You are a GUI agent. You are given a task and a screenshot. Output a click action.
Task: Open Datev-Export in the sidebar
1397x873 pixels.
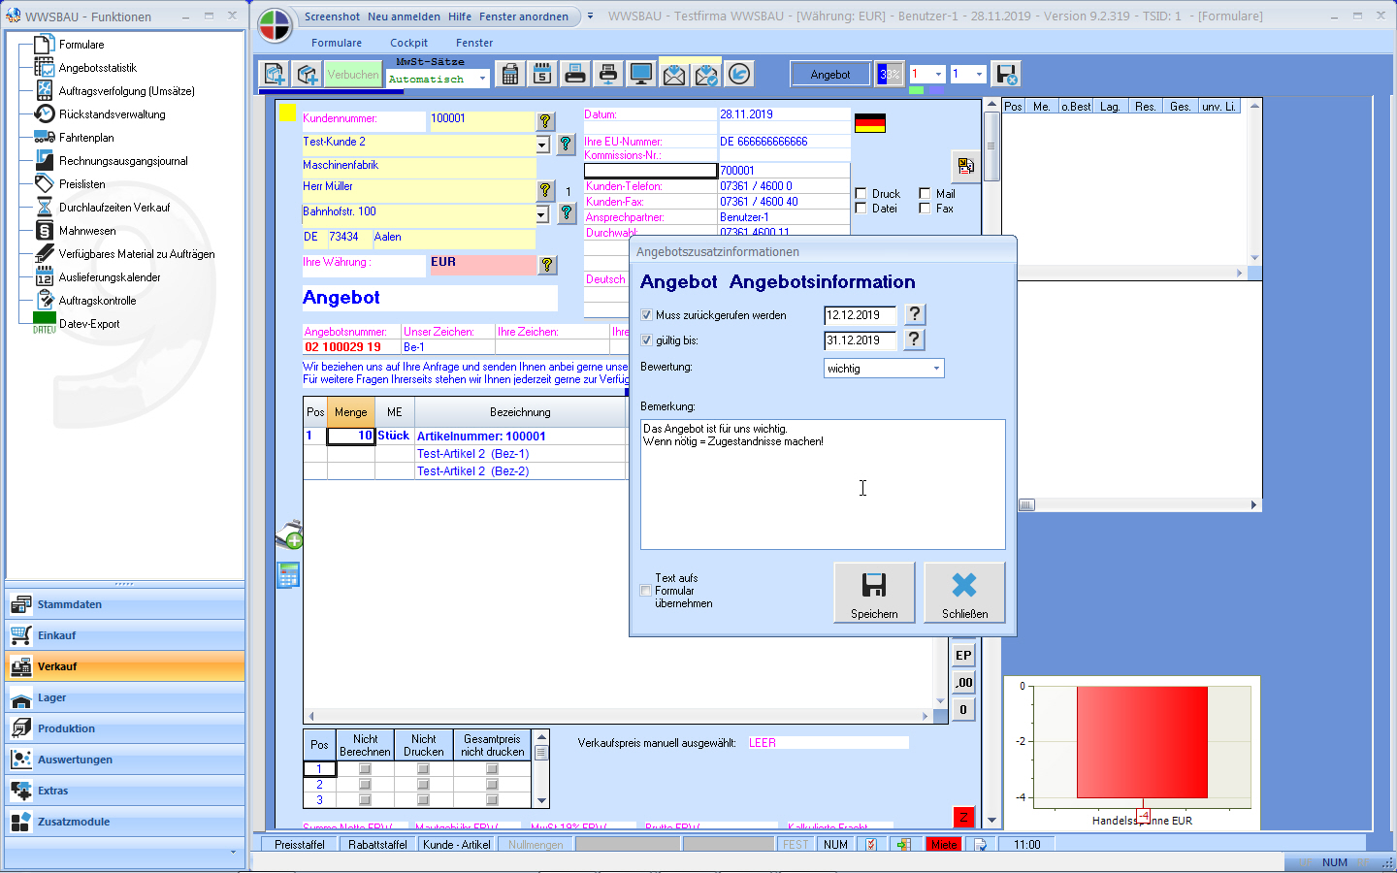[89, 324]
